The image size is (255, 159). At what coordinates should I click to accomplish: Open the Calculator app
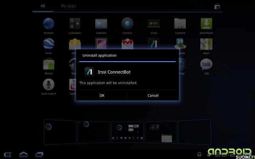(x=75, y=24)
